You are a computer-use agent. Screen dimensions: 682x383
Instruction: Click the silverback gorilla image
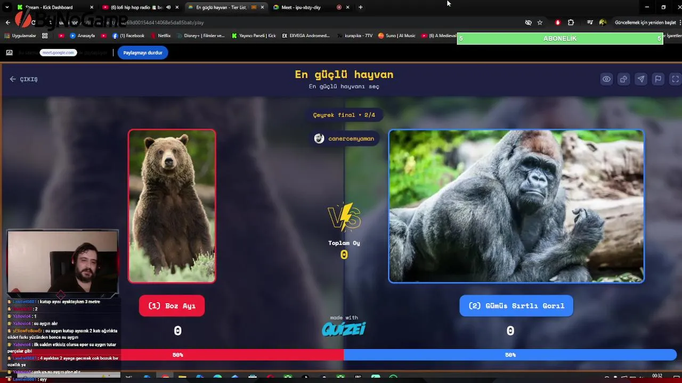pos(516,206)
